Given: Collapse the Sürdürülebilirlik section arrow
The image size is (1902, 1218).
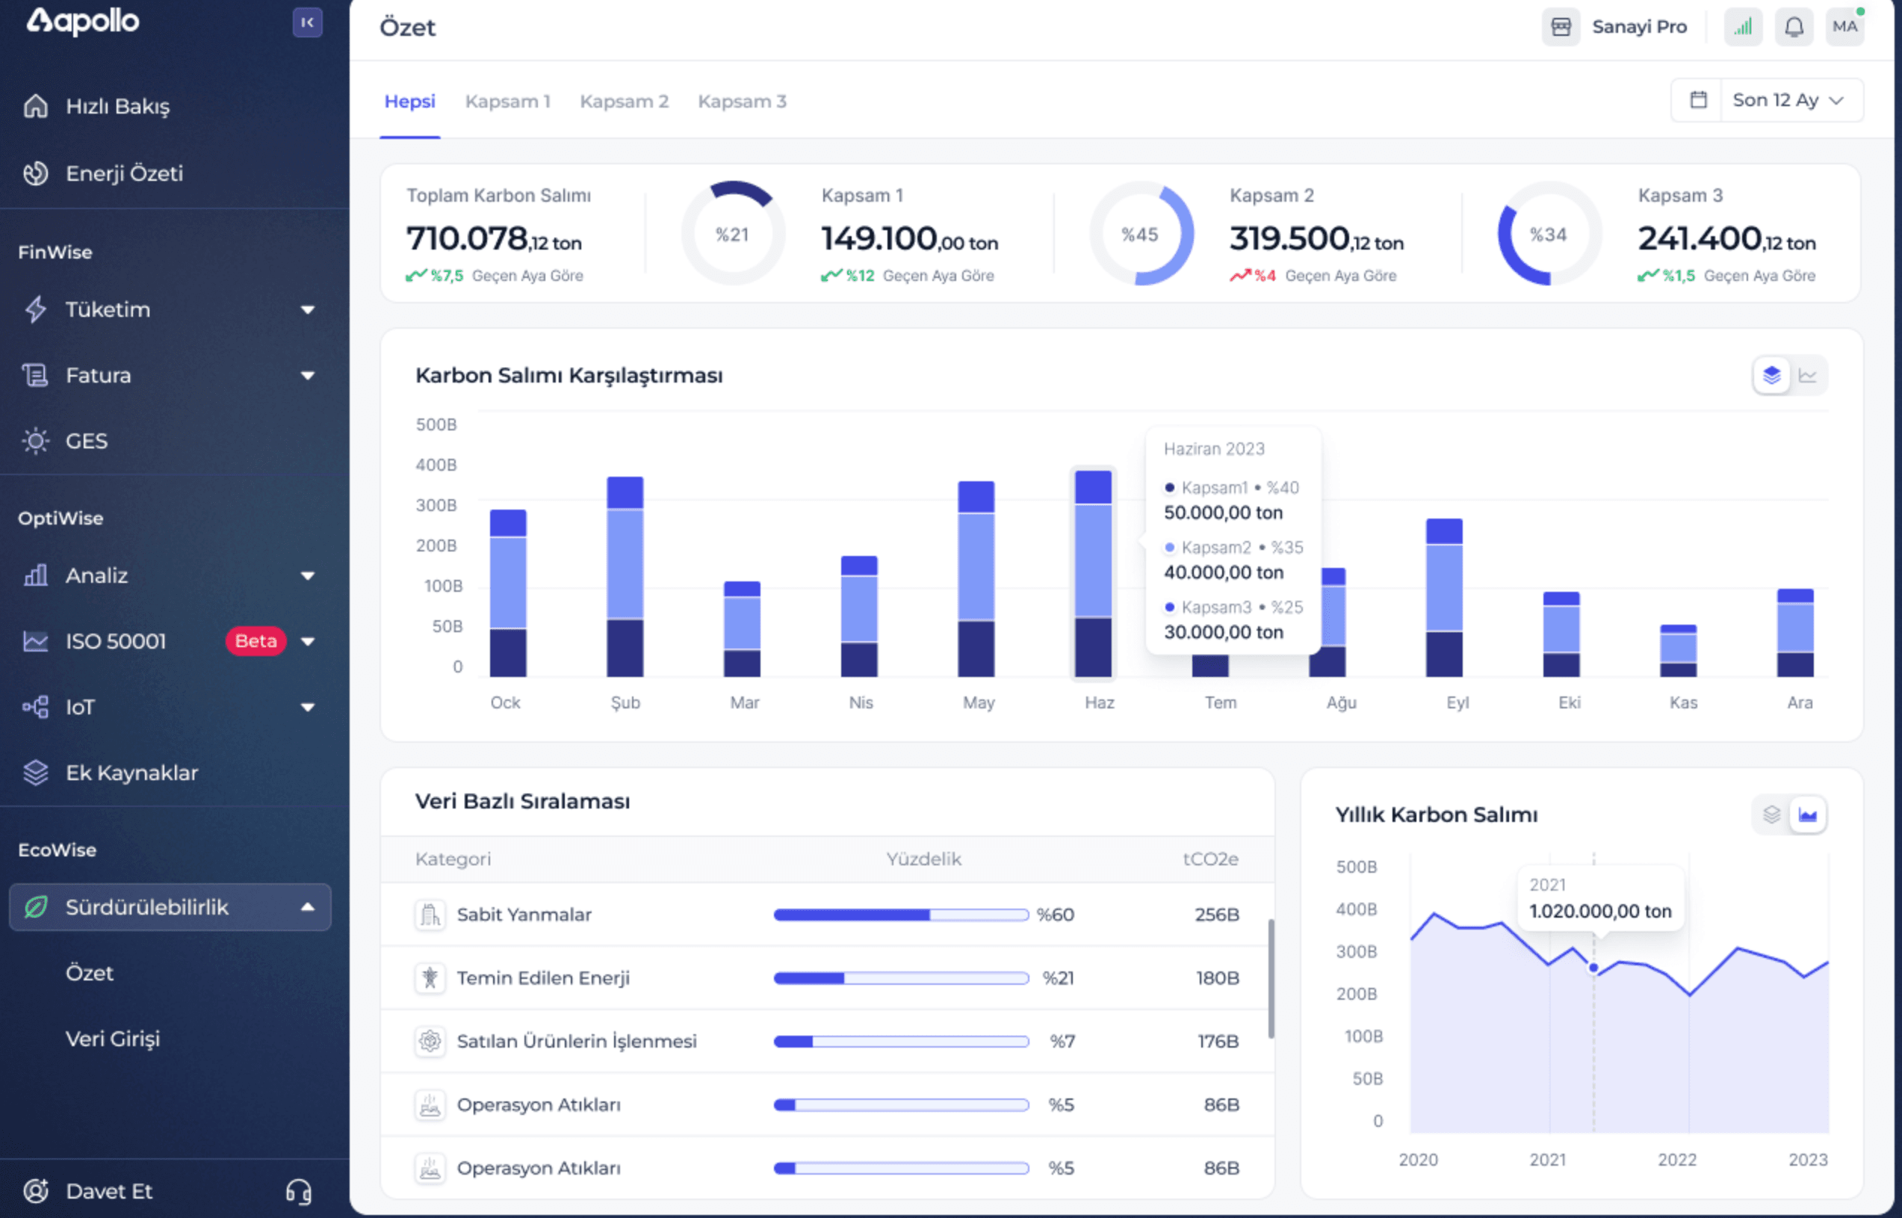Looking at the screenshot, I should click(x=308, y=906).
